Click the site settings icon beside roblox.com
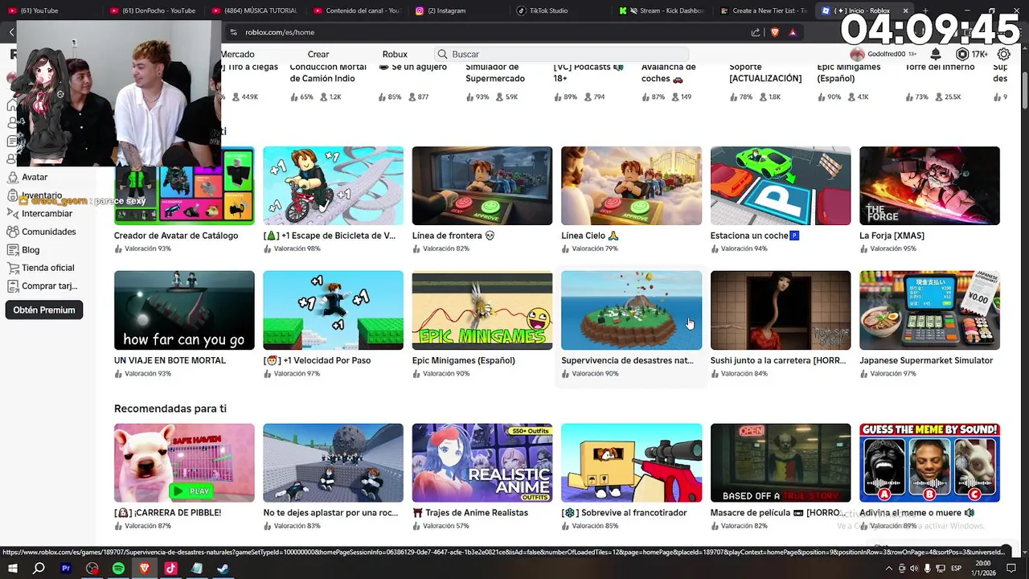This screenshot has width=1029, height=579. [x=233, y=32]
